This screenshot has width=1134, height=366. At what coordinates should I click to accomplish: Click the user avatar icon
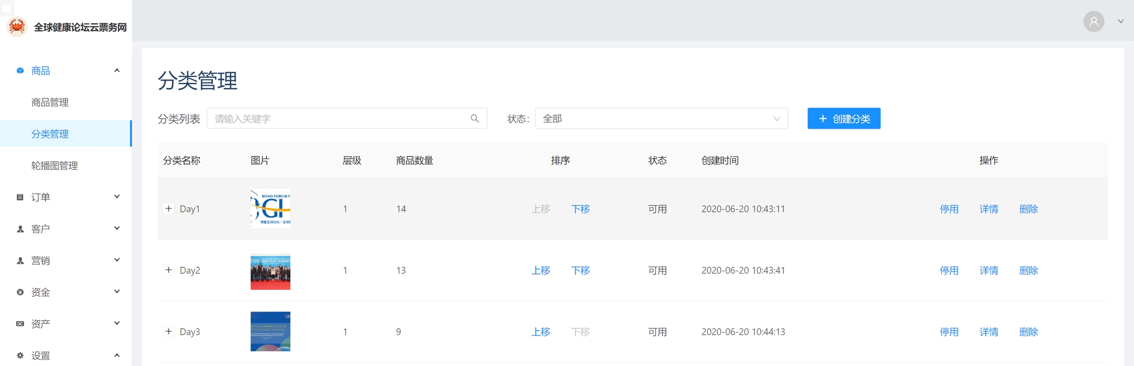coord(1093,22)
